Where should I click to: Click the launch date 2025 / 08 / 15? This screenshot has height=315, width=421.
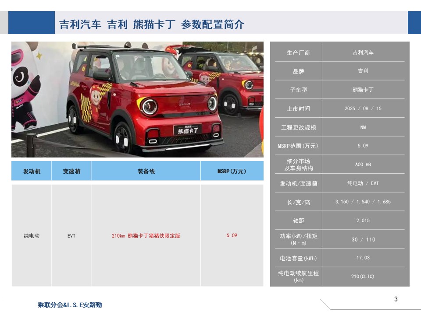363,108
